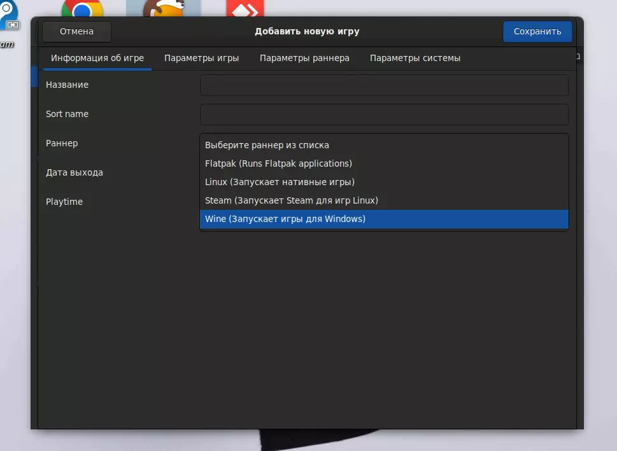Screen dimensions: 617x451
Task: Click the Sort name label
Action: [x=67, y=114]
